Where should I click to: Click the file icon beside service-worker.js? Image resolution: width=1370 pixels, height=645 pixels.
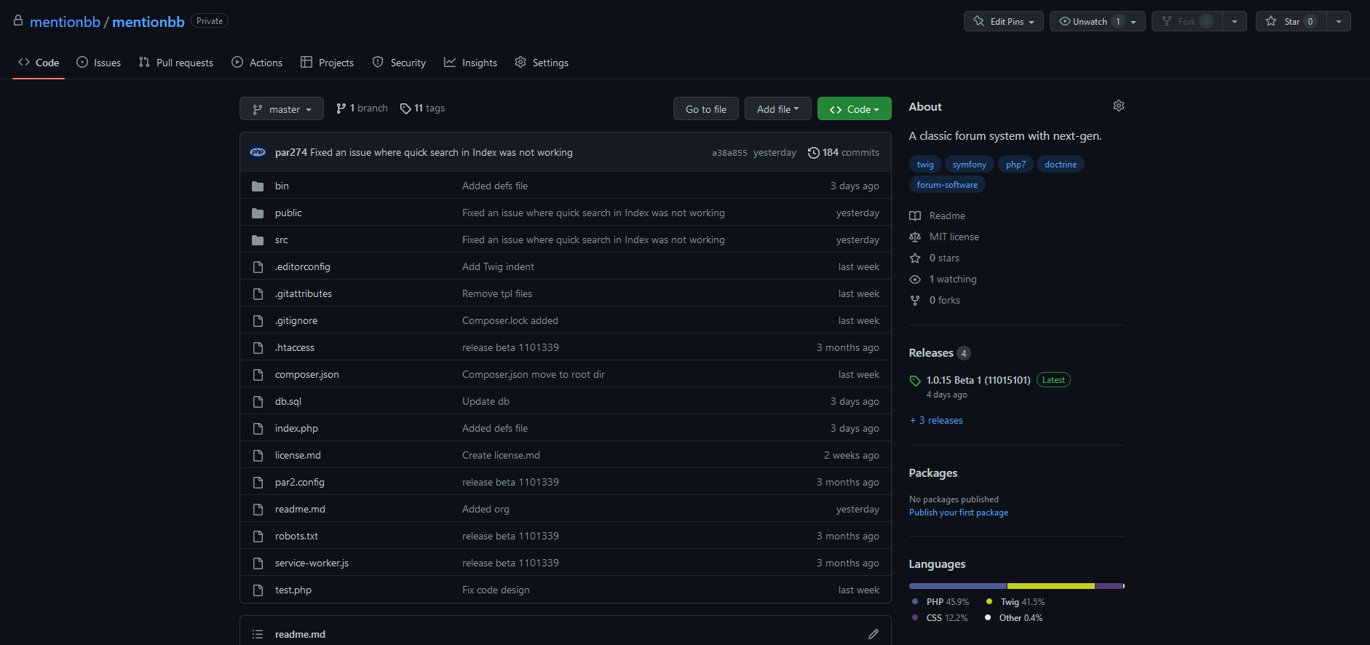click(x=258, y=563)
